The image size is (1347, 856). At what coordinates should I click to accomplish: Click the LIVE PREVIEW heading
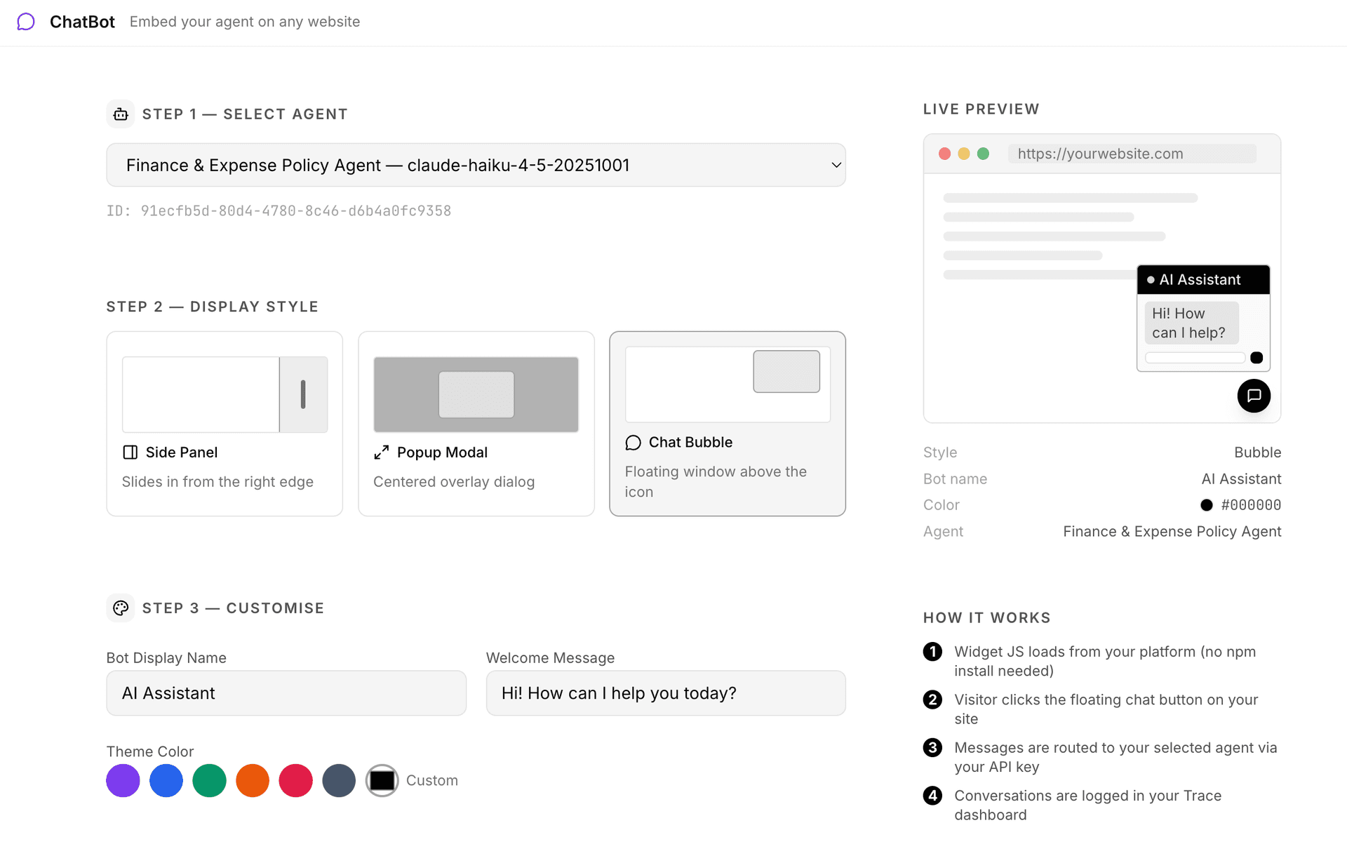coord(981,109)
